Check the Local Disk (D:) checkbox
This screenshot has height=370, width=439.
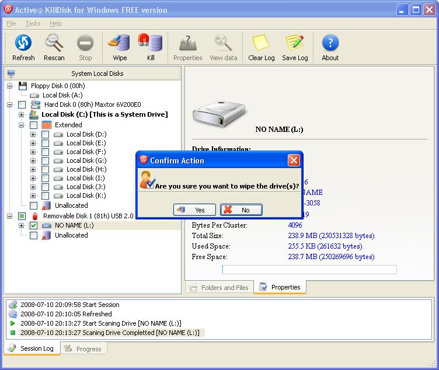[x=45, y=135]
